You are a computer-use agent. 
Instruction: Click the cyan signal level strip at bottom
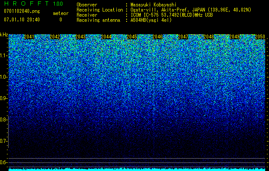click(x=137, y=169)
